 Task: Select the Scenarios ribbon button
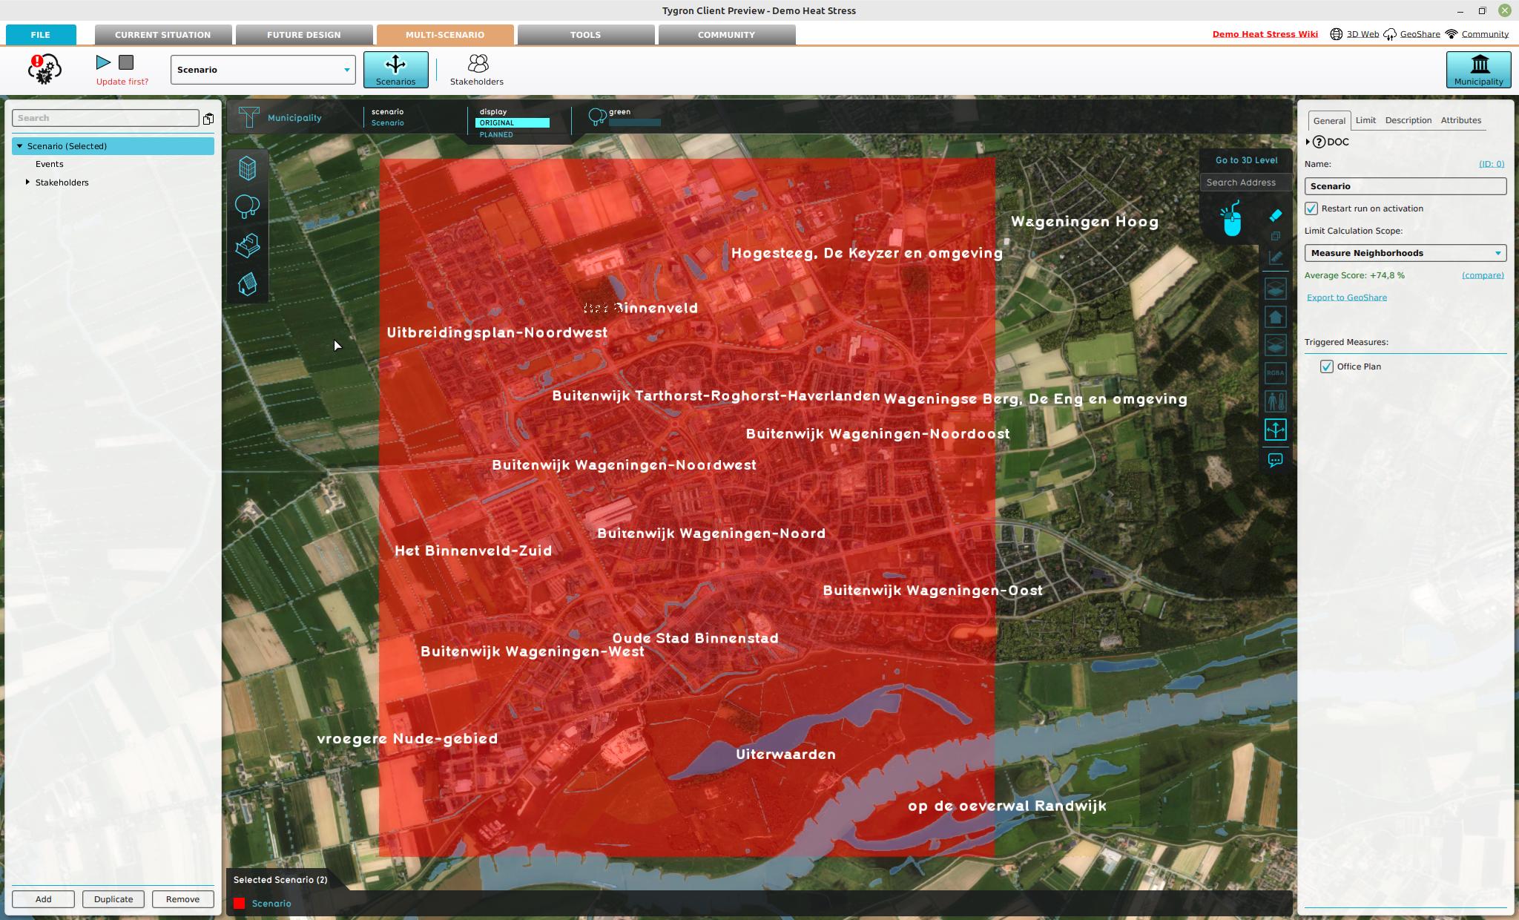pos(395,70)
